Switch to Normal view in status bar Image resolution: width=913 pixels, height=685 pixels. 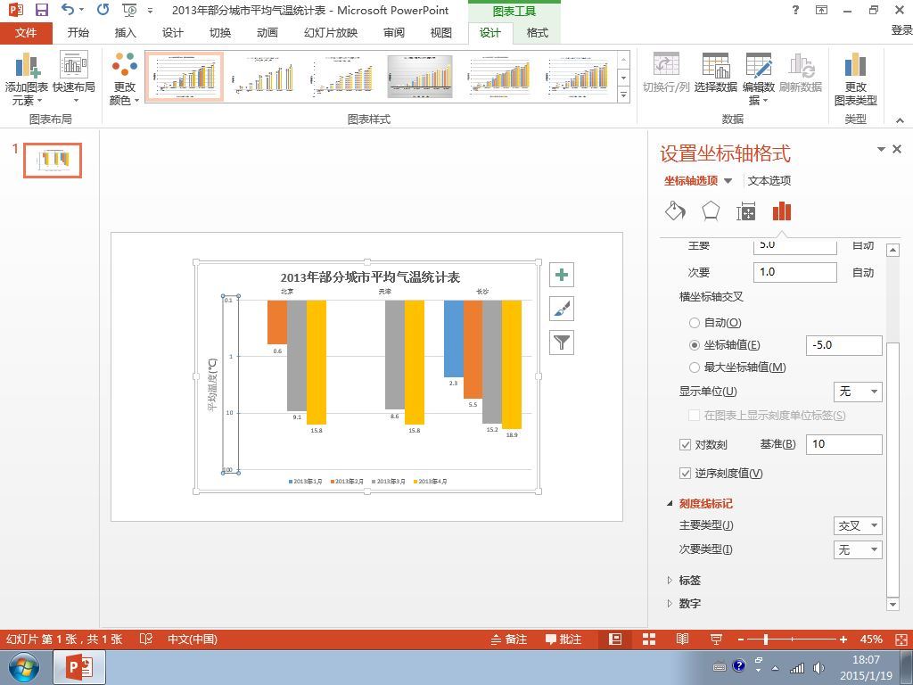tap(615, 639)
